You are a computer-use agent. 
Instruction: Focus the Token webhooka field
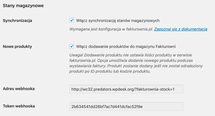click(126, 107)
